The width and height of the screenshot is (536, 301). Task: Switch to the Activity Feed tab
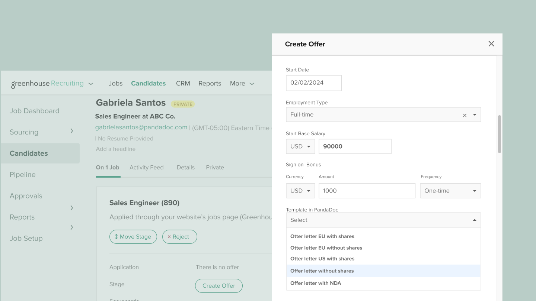[146, 168]
